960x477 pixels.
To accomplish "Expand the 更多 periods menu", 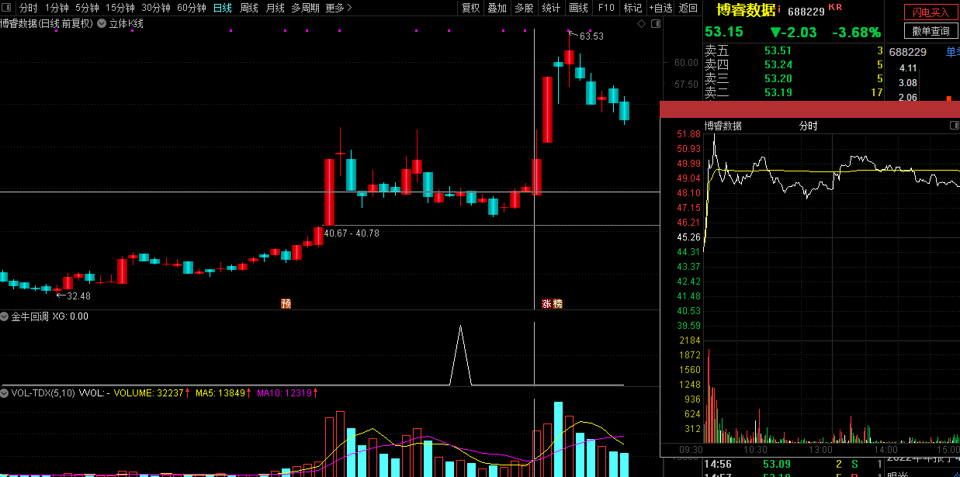I will click(339, 8).
